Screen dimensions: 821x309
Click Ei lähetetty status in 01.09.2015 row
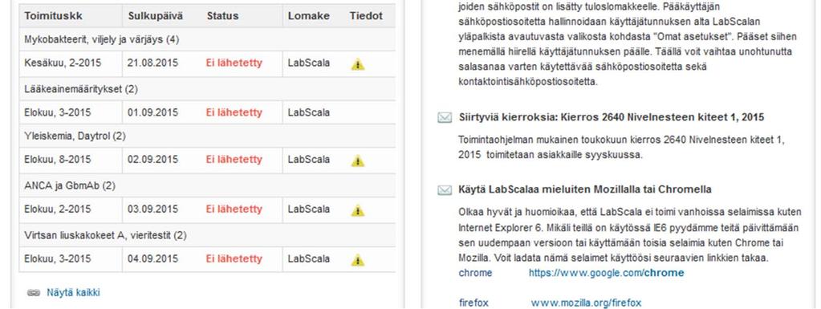click(234, 112)
